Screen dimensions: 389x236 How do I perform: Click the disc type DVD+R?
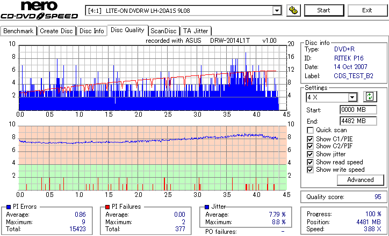click(x=344, y=49)
